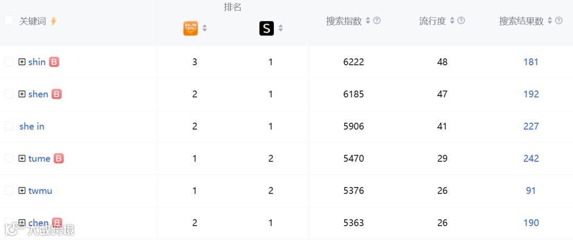Open the help icon next to 搜索指数
The width and height of the screenshot is (573, 240).
(x=377, y=21)
